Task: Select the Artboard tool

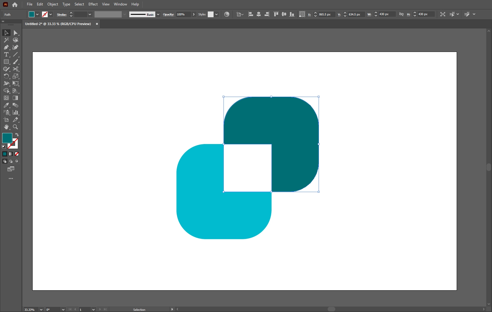Action: [6, 120]
